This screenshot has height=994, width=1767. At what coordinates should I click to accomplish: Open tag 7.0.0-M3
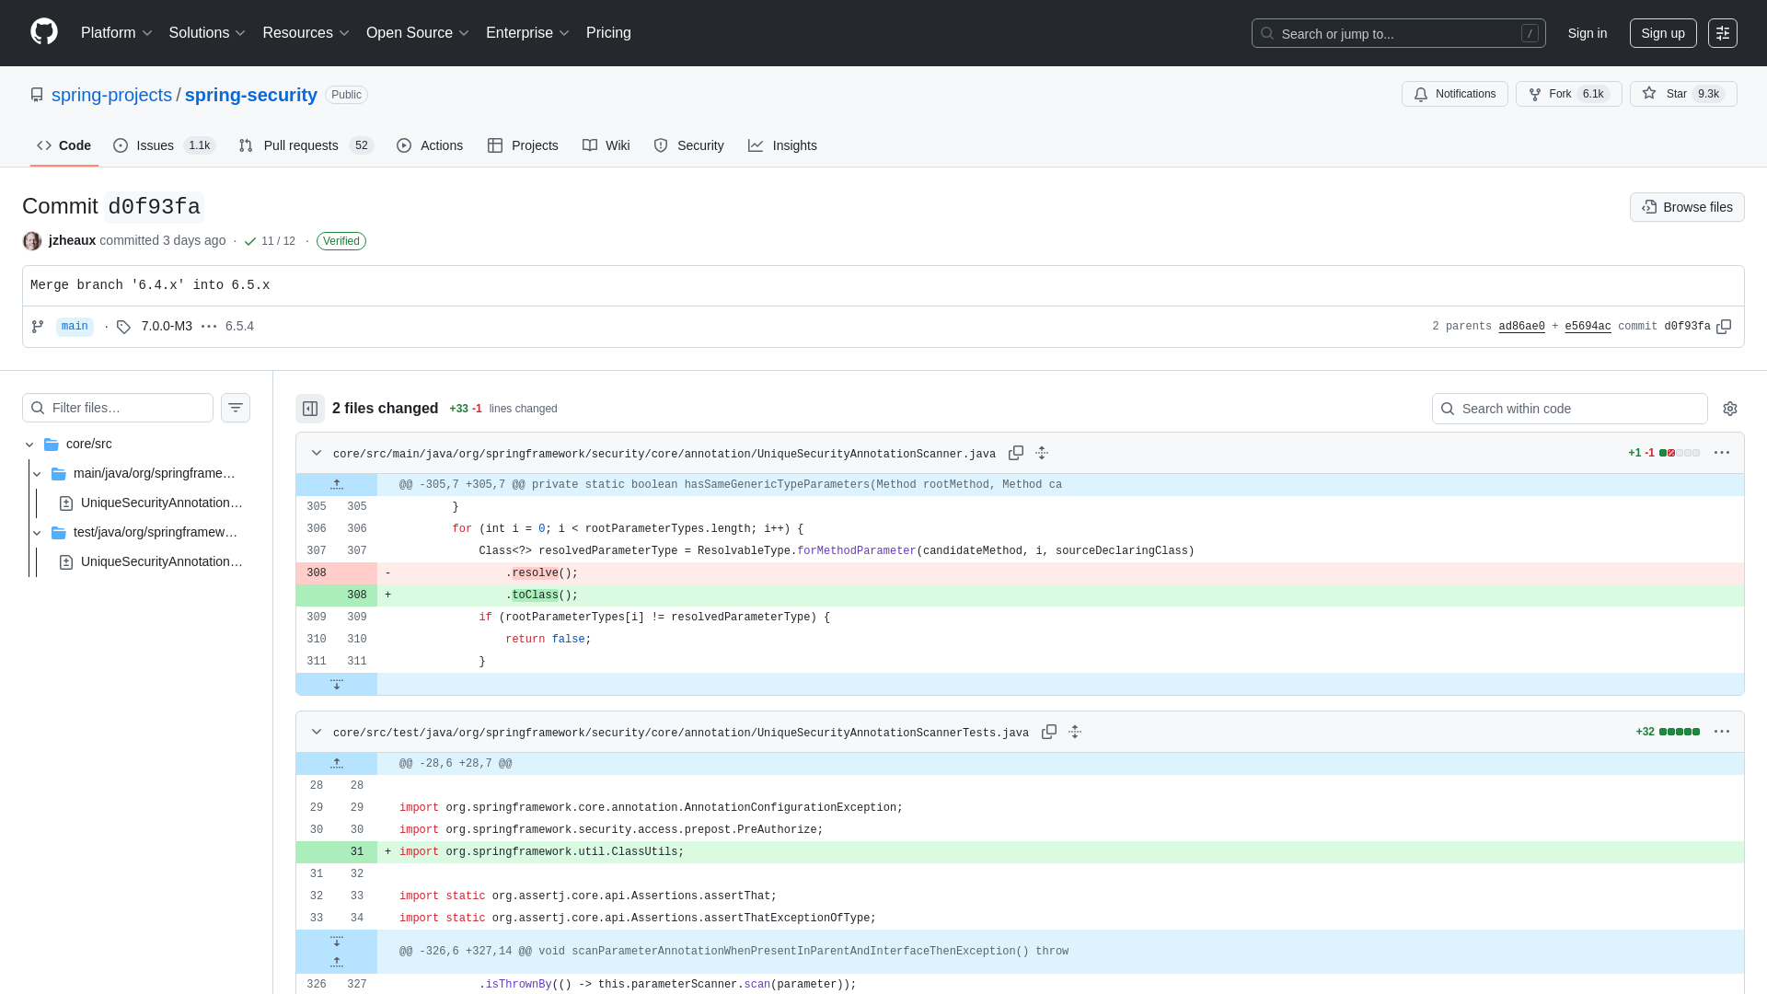click(167, 326)
